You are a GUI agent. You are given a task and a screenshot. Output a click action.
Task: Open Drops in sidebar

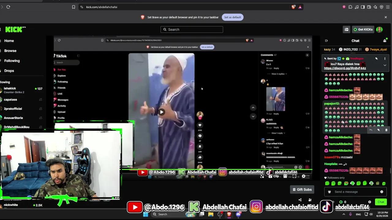pos(9,71)
